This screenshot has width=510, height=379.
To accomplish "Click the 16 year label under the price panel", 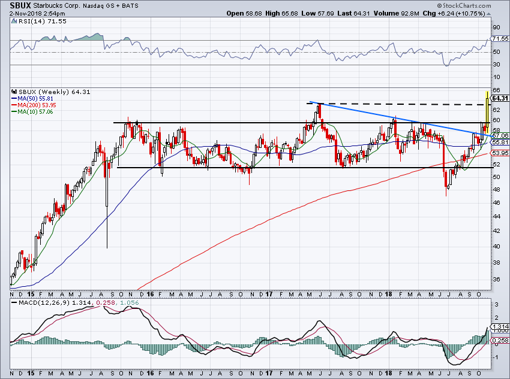I will point(150,294).
